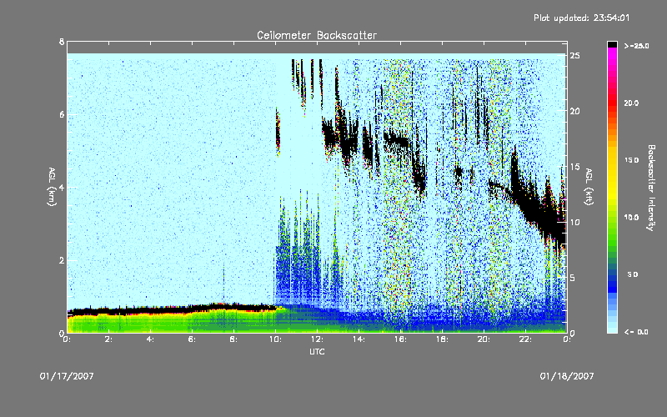
Task: Click the "20:" UTC hour tick
Action: tap(484, 339)
